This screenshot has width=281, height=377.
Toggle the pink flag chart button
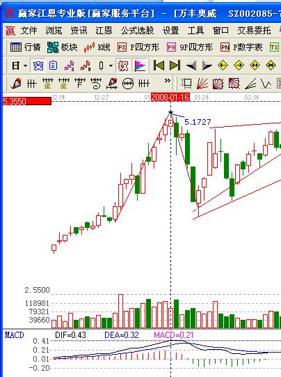(140, 66)
